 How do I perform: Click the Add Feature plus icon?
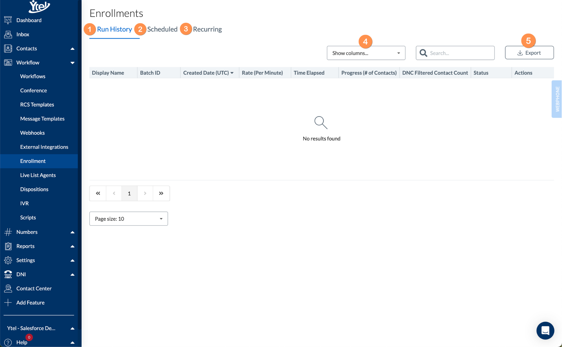coord(8,303)
